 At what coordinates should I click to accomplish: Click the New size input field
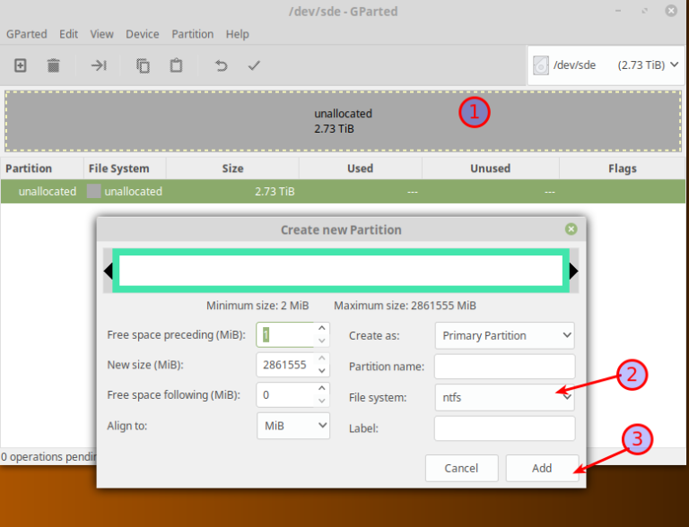pyautogui.click(x=285, y=365)
